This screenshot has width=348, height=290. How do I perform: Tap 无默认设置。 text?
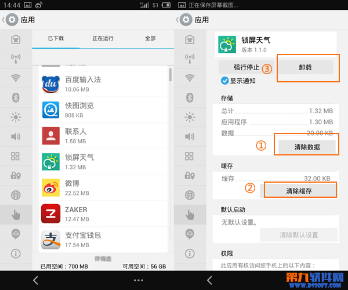click(x=240, y=222)
